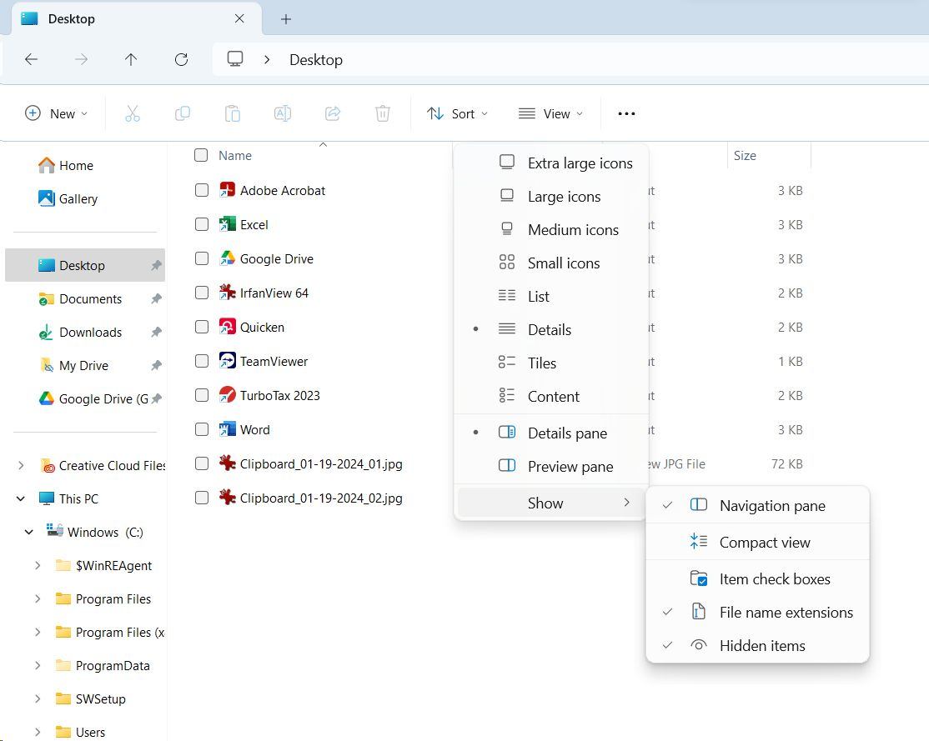Screen dimensions: 929x741
Task: Collapse the Windows (C:) tree node
Action: [x=29, y=532]
